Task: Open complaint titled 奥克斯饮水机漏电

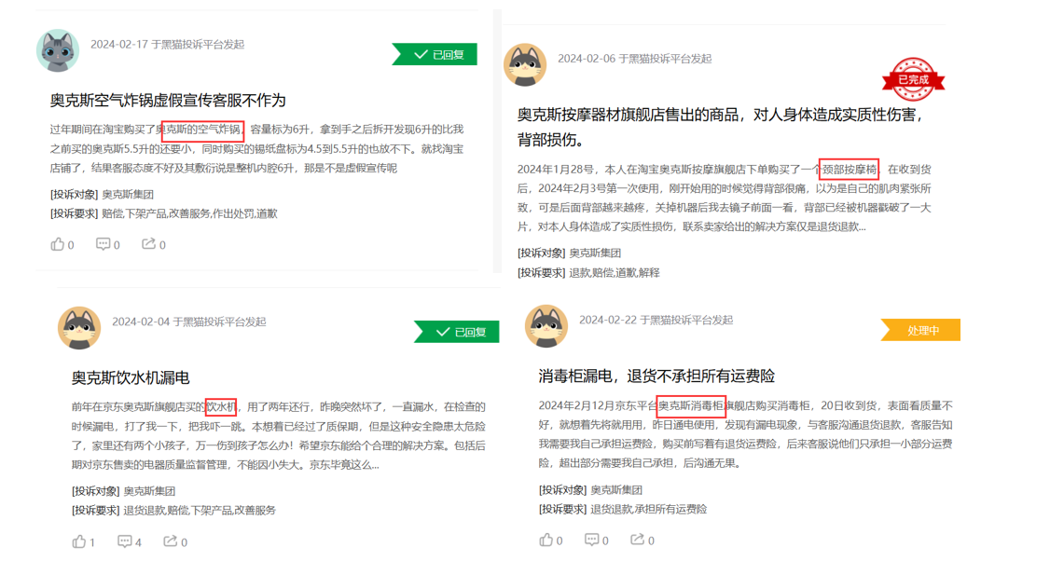Action: click(x=131, y=377)
